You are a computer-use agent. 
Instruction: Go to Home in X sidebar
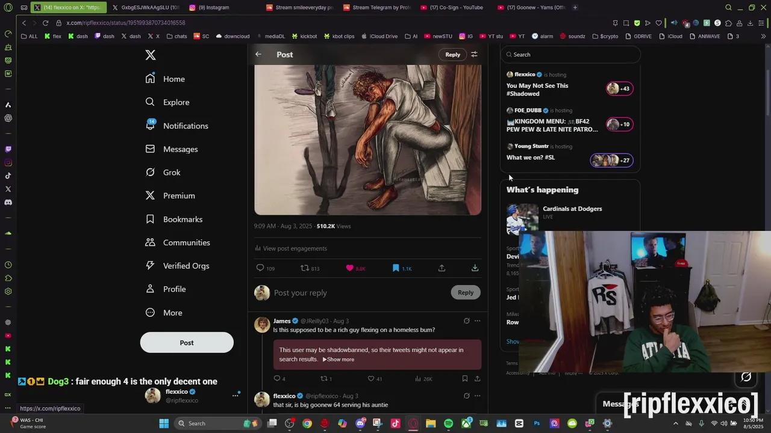pos(165,79)
